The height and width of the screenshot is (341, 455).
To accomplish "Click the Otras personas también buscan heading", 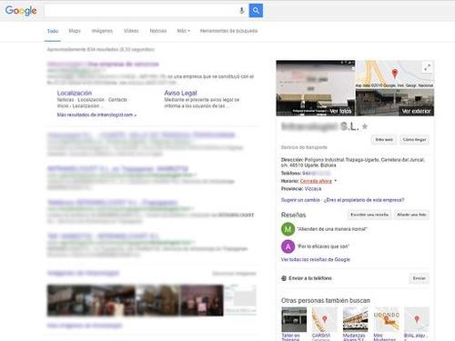I will pyautogui.click(x=326, y=300).
